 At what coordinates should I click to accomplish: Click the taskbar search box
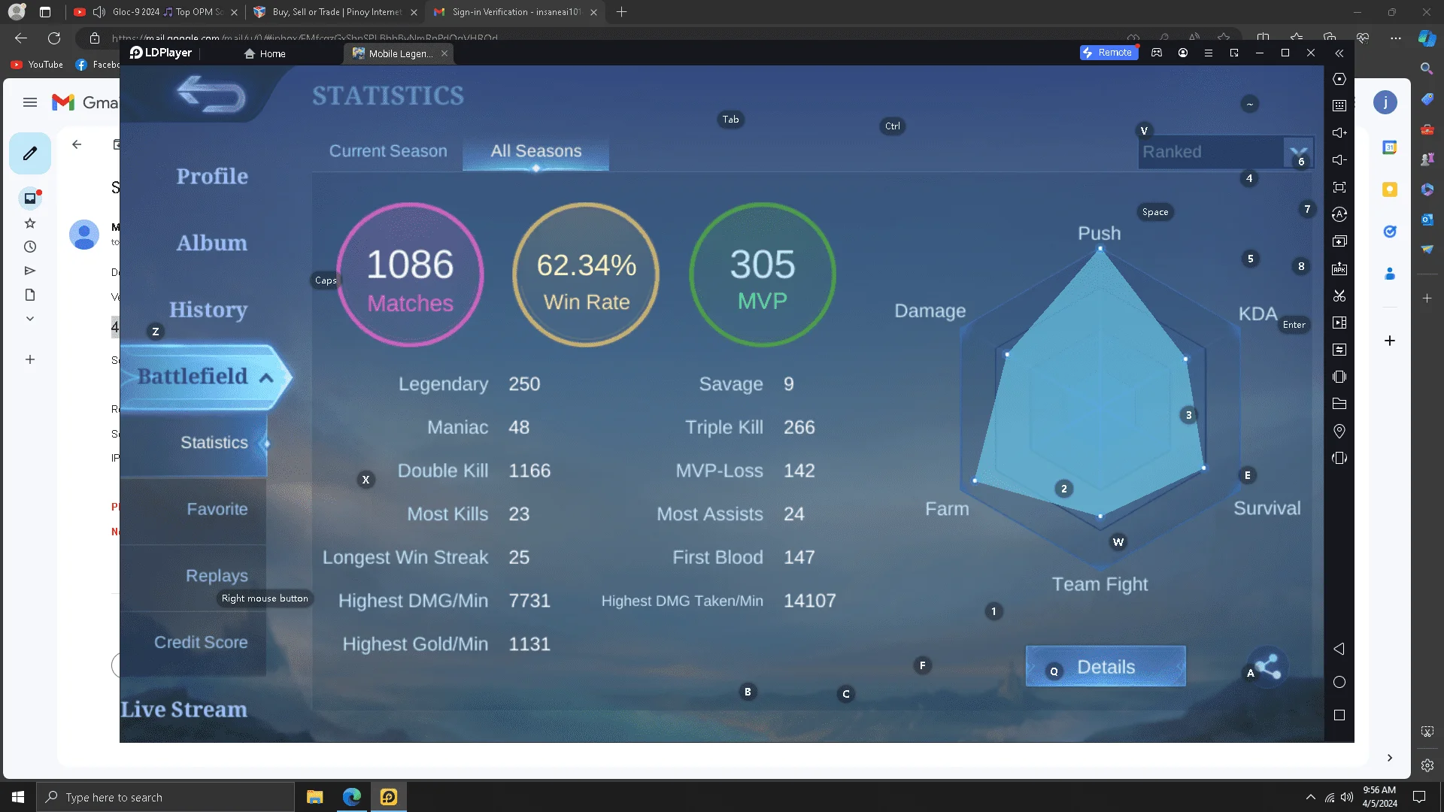165,797
